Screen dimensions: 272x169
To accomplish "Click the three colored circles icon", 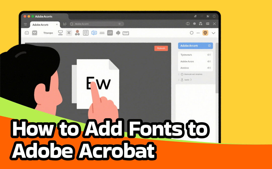I will [77, 33].
